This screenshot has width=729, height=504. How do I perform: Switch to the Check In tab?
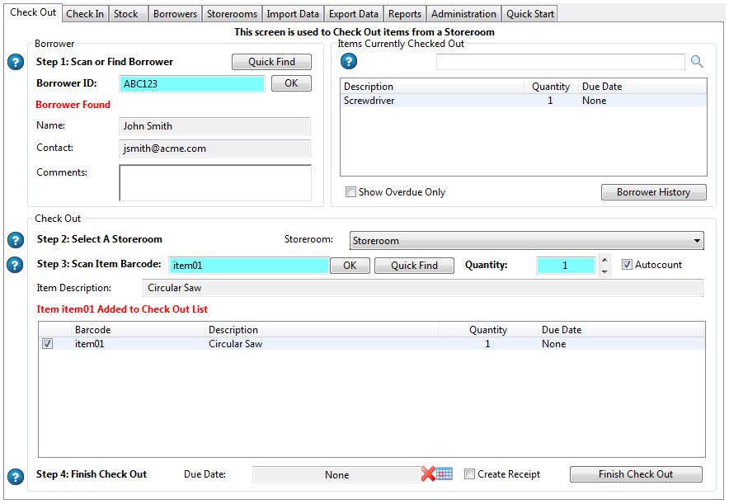tap(85, 14)
